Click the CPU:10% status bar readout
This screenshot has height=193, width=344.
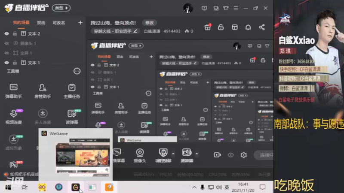(218, 175)
